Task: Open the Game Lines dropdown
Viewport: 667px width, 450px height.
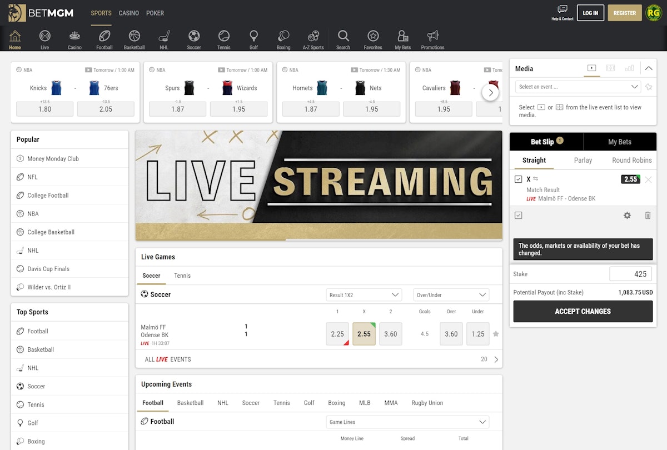Action: (x=407, y=422)
